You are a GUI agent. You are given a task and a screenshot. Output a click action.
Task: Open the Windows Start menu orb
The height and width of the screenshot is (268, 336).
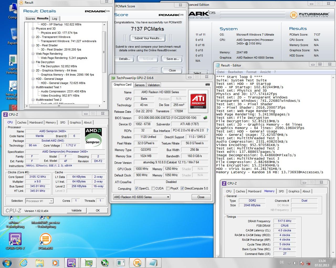pos(7,263)
